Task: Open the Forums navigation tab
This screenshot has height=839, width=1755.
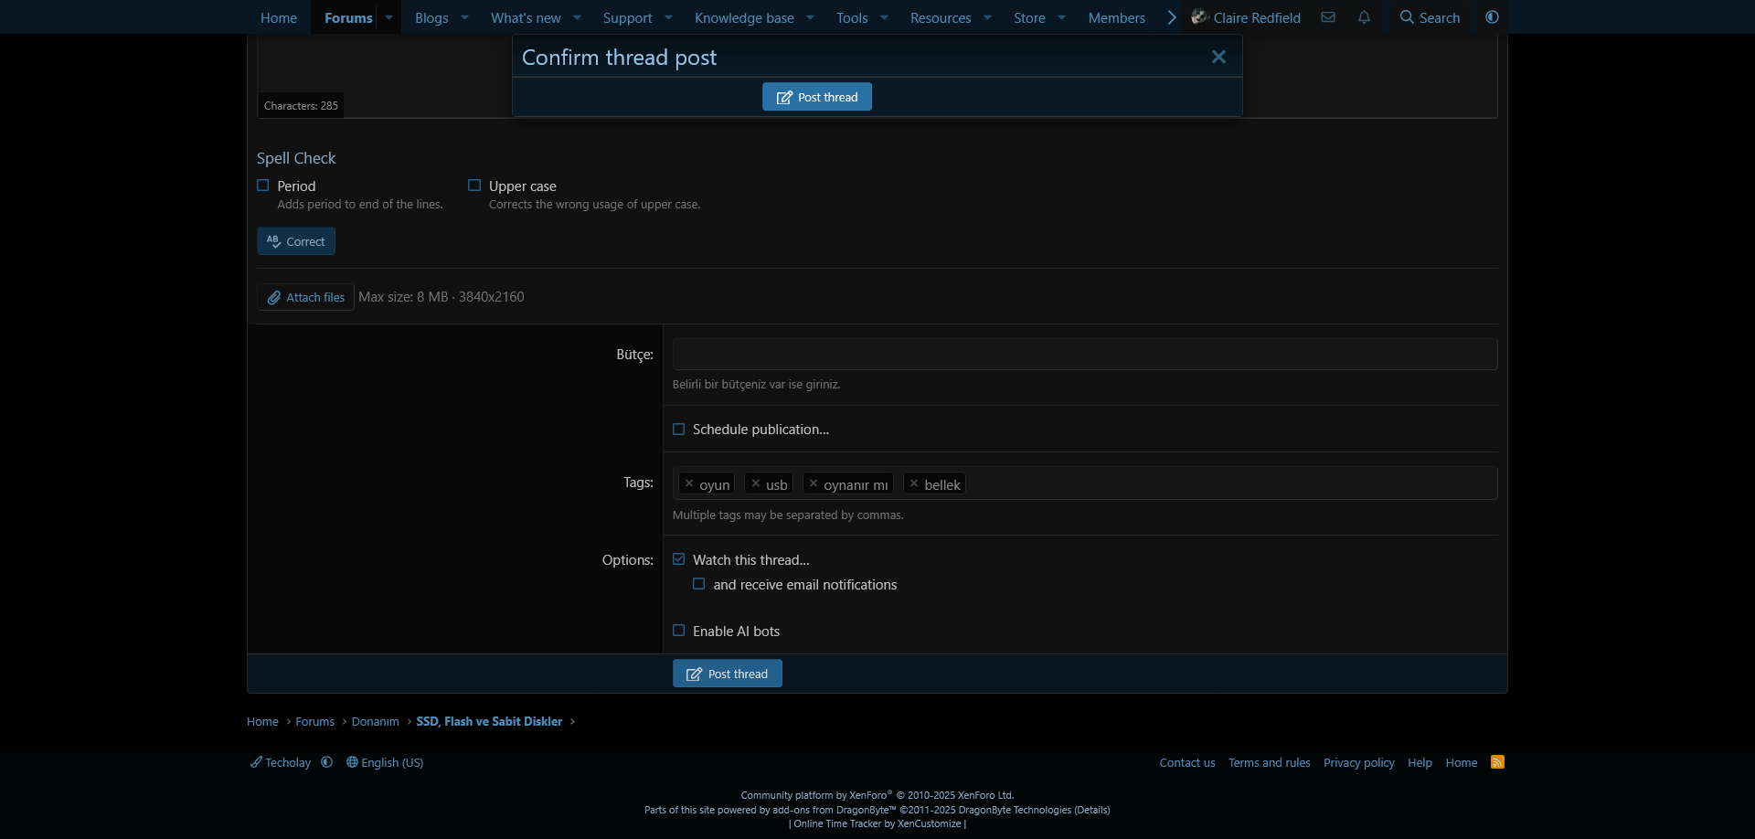Action: (348, 17)
